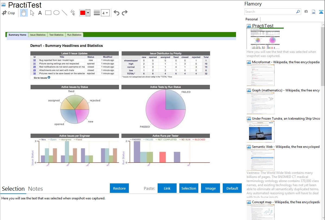Click the Default paste button
325x220 pixels.
point(232,188)
